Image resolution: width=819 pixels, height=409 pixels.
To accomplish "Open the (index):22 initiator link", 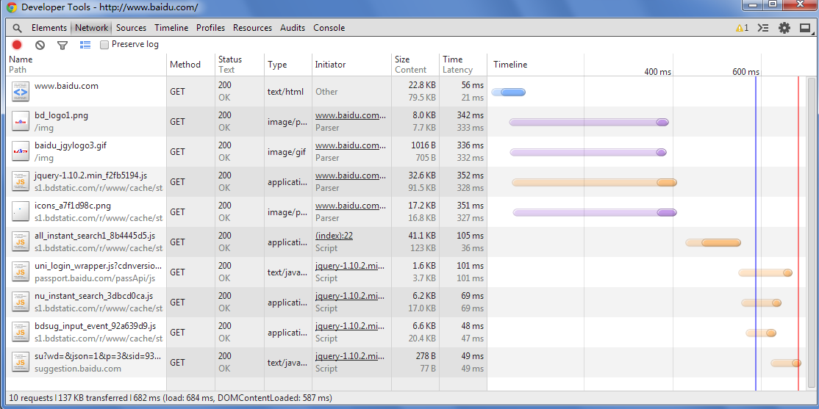I will (334, 236).
